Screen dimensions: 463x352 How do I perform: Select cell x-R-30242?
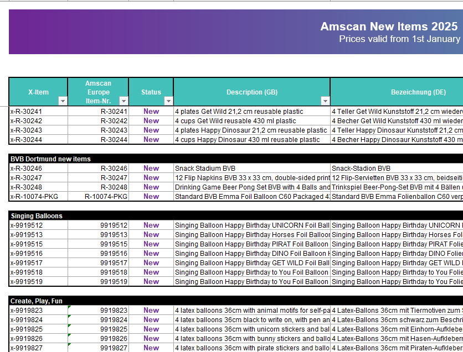tap(38, 121)
